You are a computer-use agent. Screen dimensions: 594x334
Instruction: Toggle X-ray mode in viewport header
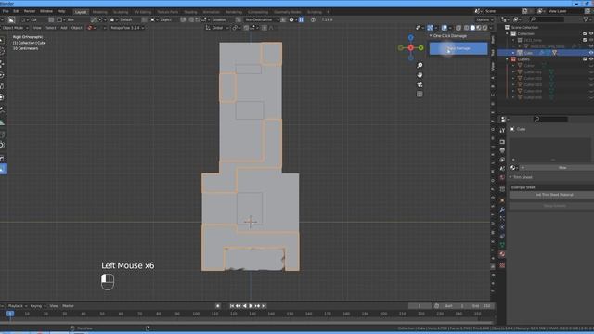pos(458,28)
